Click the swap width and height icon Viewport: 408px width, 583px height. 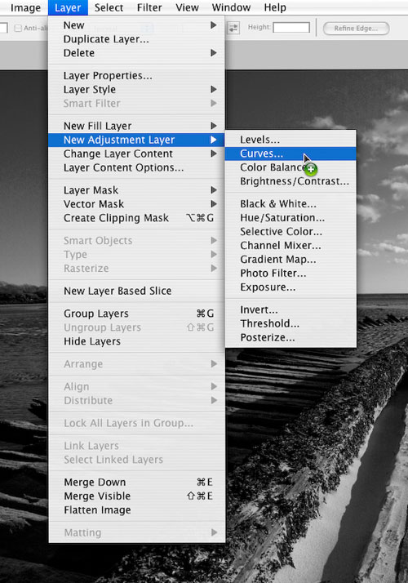(x=233, y=28)
